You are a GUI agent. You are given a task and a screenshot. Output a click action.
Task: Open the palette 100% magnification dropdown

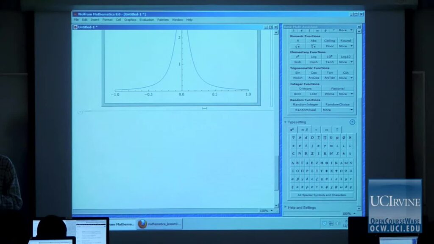[x=354, y=213]
